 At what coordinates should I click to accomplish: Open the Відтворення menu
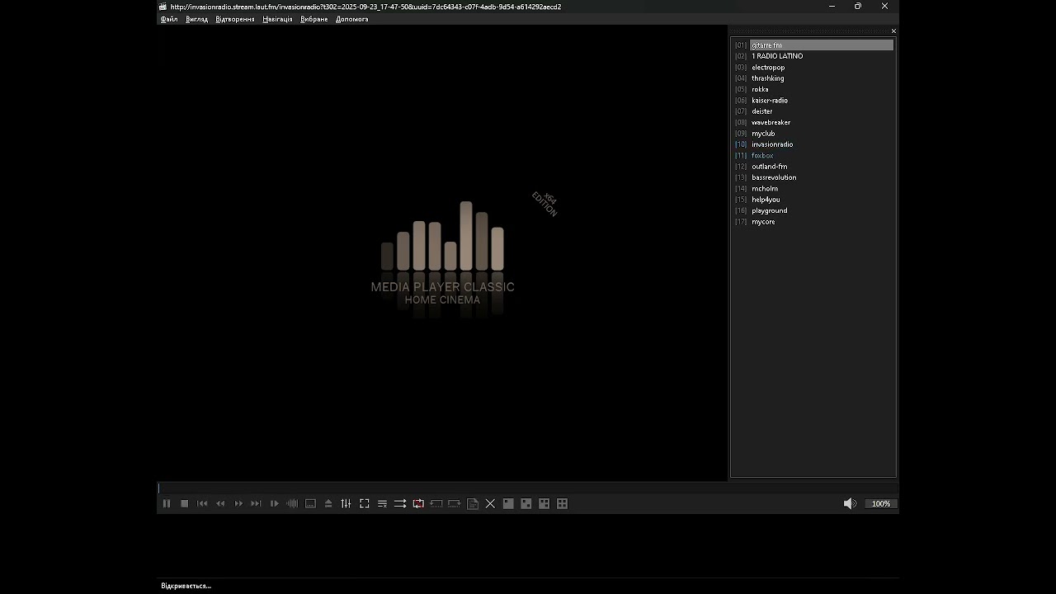(x=235, y=19)
